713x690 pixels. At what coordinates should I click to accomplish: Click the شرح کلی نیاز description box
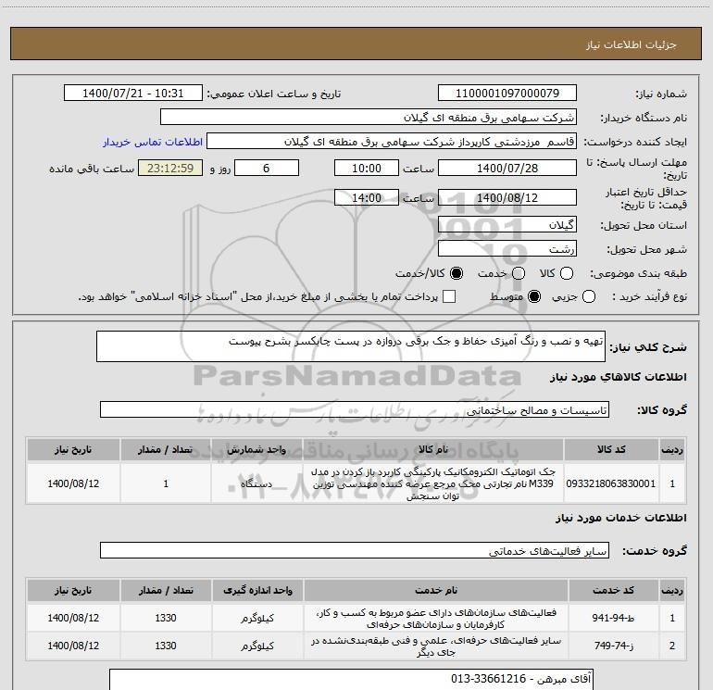click(x=351, y=346)
